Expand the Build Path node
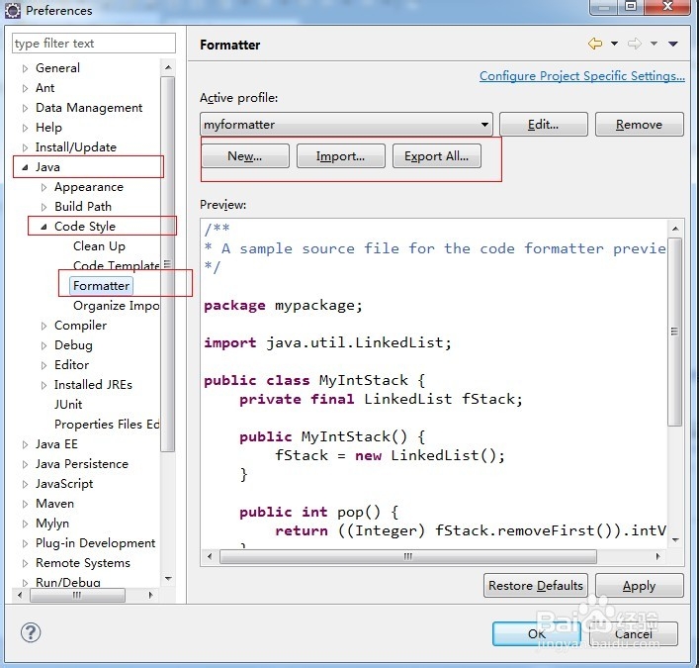This screenshot has height=668, width=699. point(44,207)
